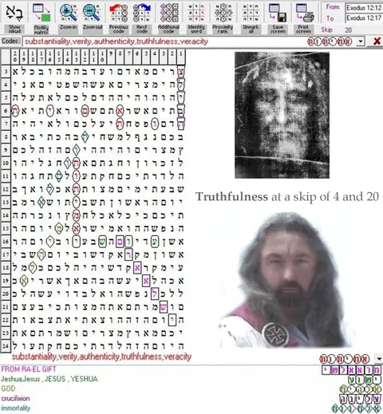Select the GOD code entry

(x=8, y=388)
